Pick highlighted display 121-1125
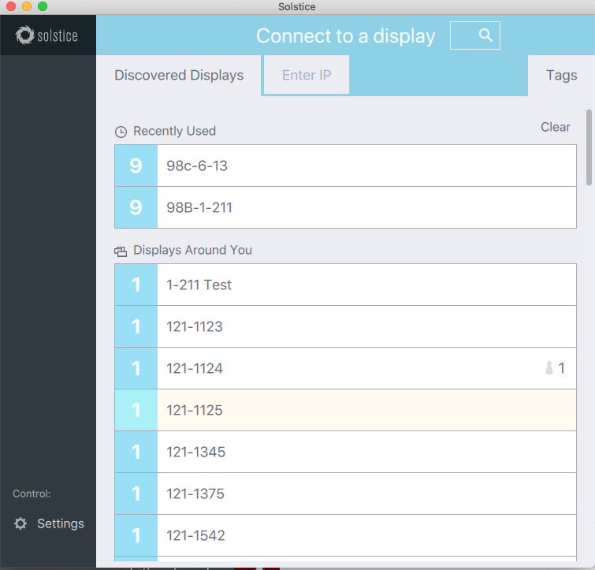 [x=345, y=410]
